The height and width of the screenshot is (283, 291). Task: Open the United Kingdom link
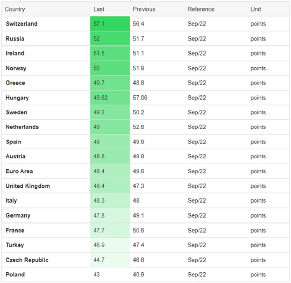coord(28,186)
